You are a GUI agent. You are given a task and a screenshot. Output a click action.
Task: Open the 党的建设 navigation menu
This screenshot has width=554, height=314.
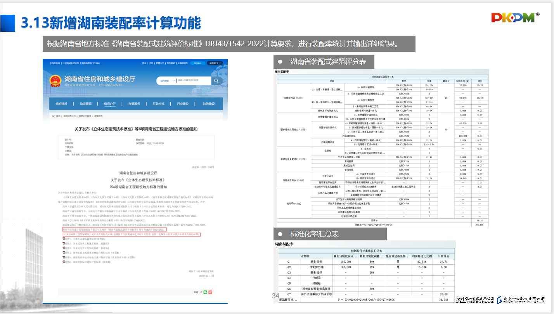[x=61, y=104]
